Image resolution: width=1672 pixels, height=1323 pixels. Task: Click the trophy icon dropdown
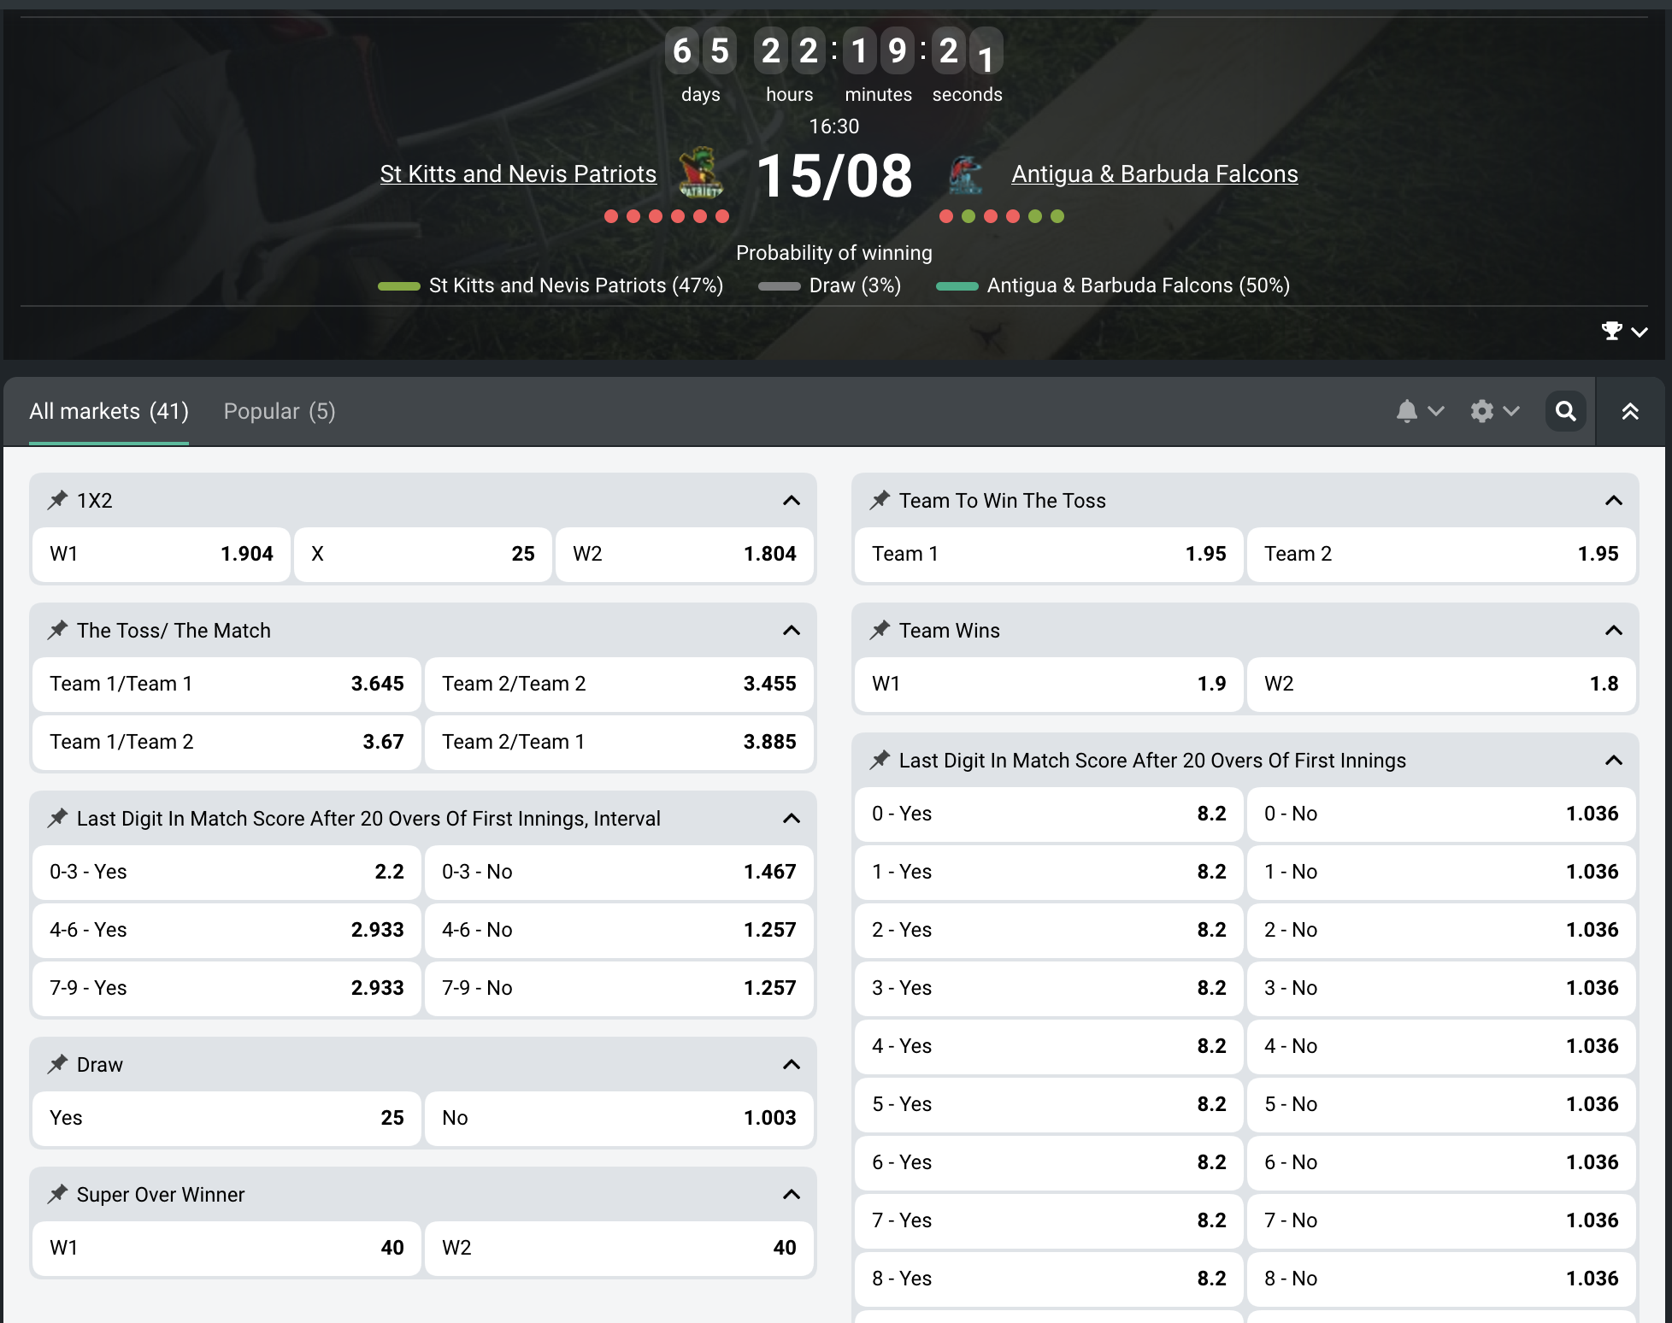1623,331
